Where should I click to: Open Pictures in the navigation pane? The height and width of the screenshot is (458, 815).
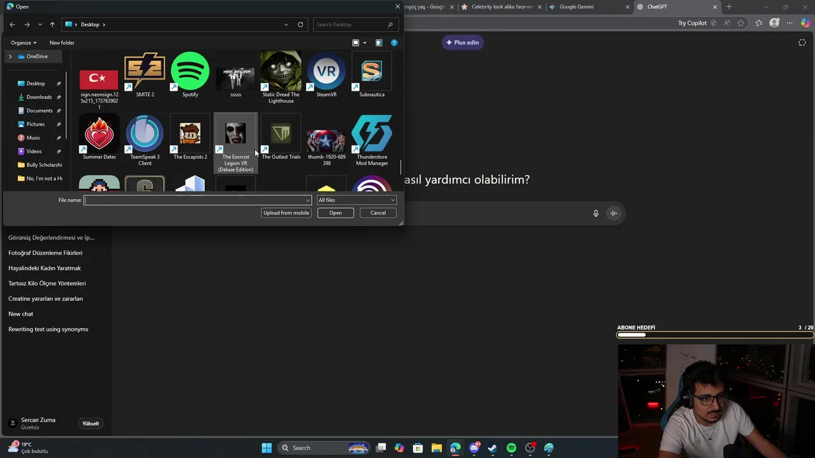tap(36, 124)
